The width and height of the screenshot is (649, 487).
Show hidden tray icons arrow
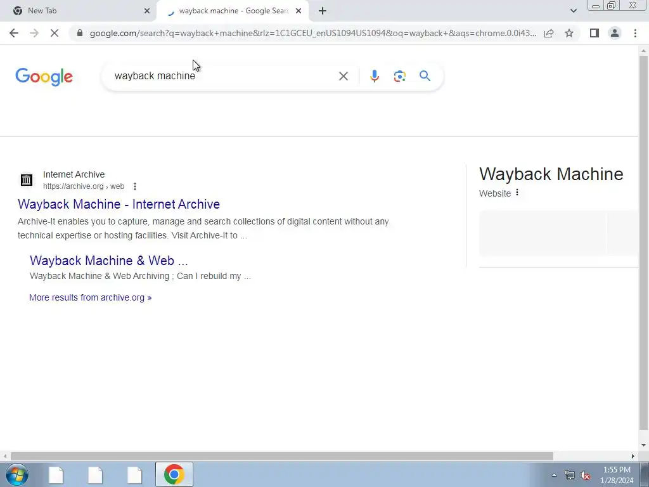(554, 475)
